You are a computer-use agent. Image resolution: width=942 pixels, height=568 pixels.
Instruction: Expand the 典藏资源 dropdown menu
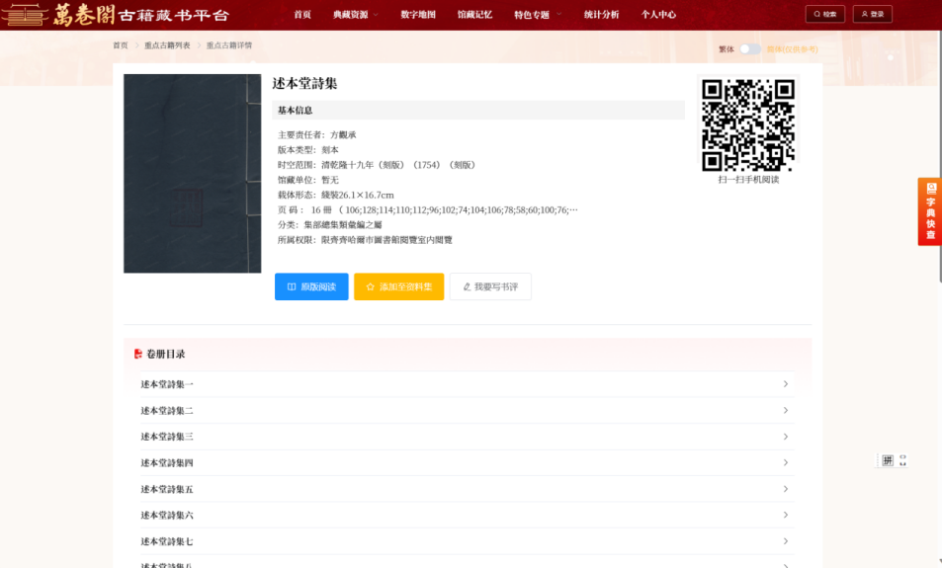click(356, 15)
